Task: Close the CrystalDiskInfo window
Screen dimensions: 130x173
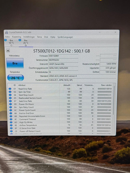Action: point(115,32)
